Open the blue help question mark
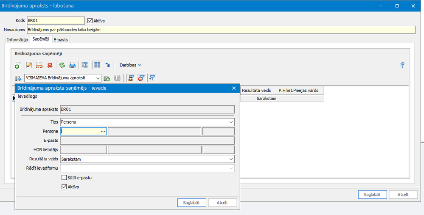The image size is (424, 215). tap(402, 65)
